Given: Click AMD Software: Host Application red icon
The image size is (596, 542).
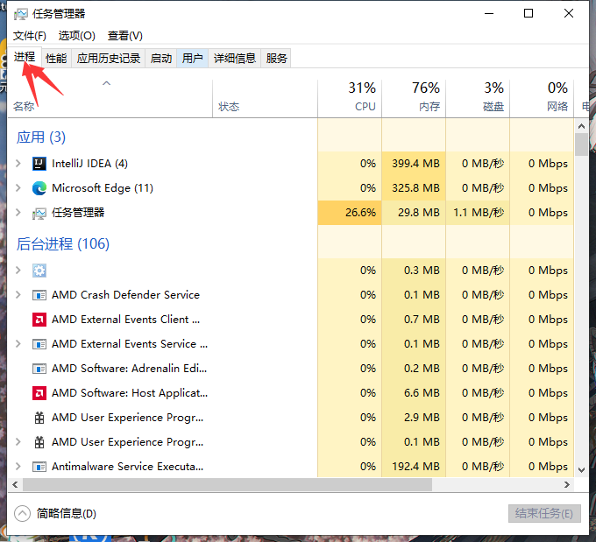Looking at the screenshot, I should [x=39, y=393].
